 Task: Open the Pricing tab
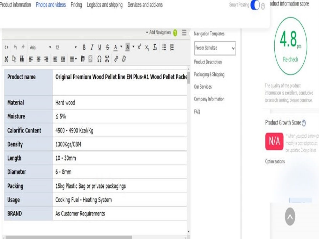coord(76,5)
